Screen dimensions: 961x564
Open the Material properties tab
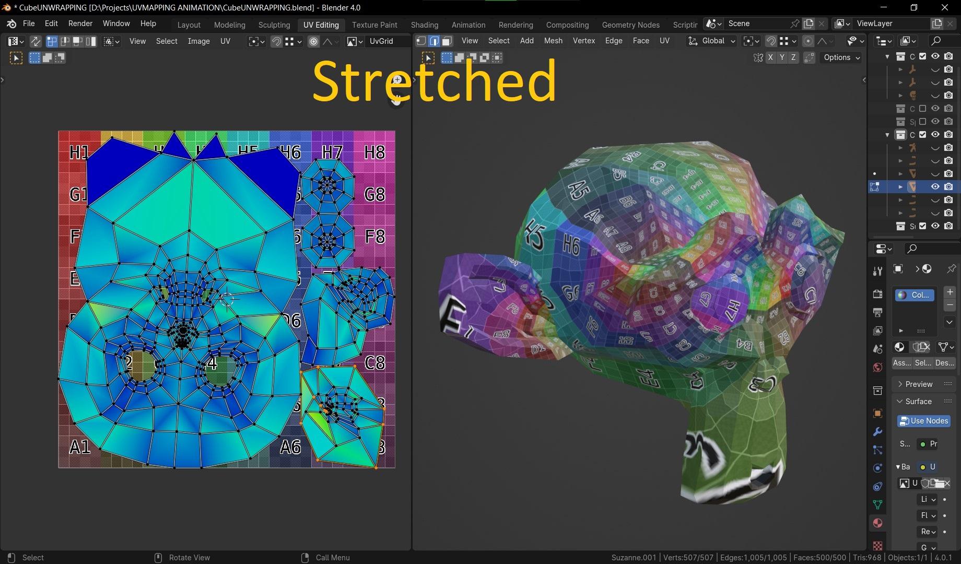[877, 523]
